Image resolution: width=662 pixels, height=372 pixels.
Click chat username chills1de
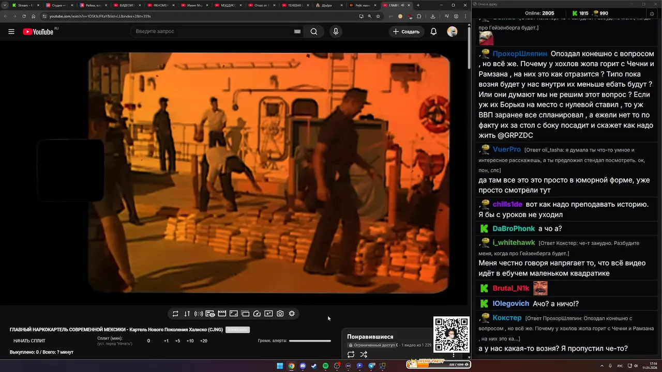coord(507,204)
